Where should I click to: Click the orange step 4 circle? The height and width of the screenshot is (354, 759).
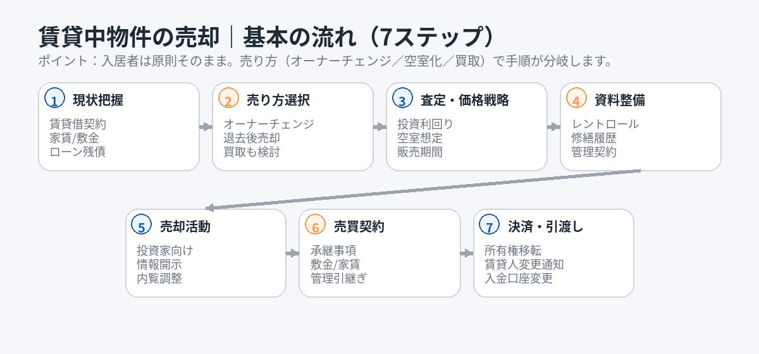[x=577, y=99]
